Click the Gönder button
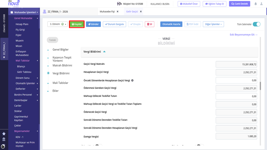 point(93,24)
